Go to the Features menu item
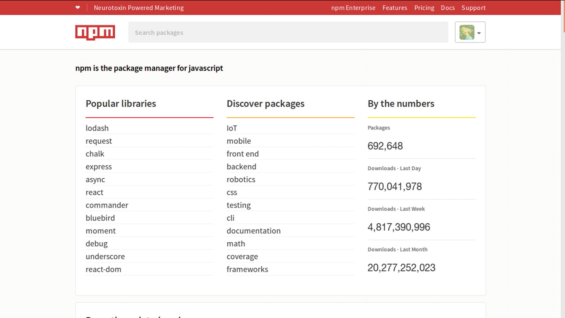Image resolution: width=565 pixels, height=318 pixels. (x=395, y=8)
